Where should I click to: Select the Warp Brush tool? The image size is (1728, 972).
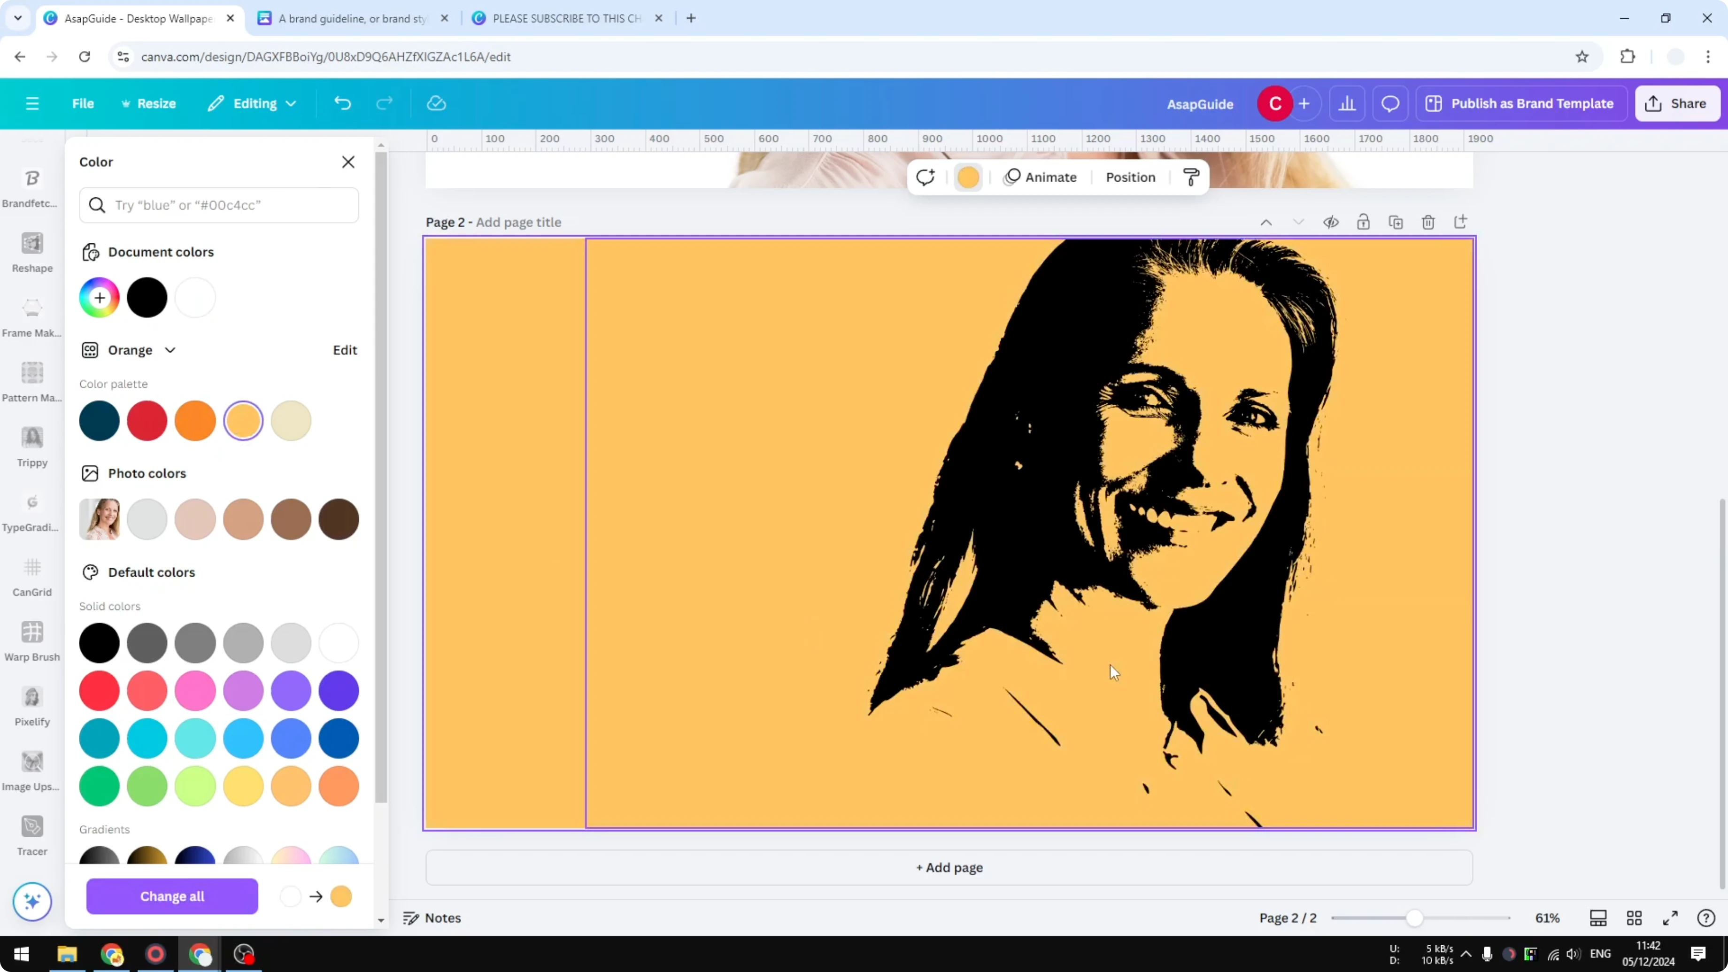[x=31, y=640]
